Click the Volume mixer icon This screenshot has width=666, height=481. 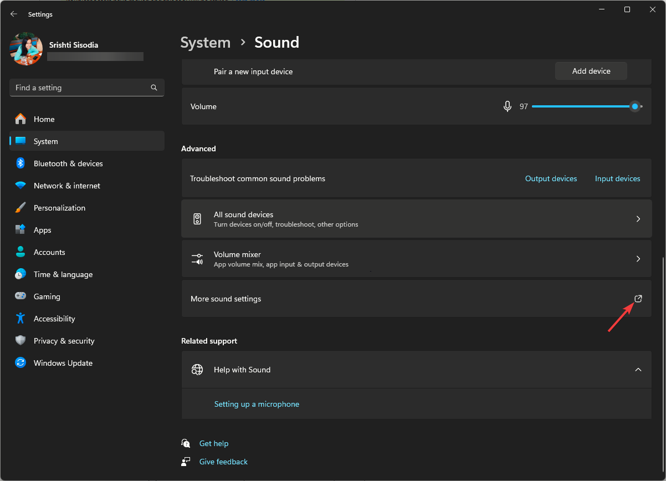197,259
